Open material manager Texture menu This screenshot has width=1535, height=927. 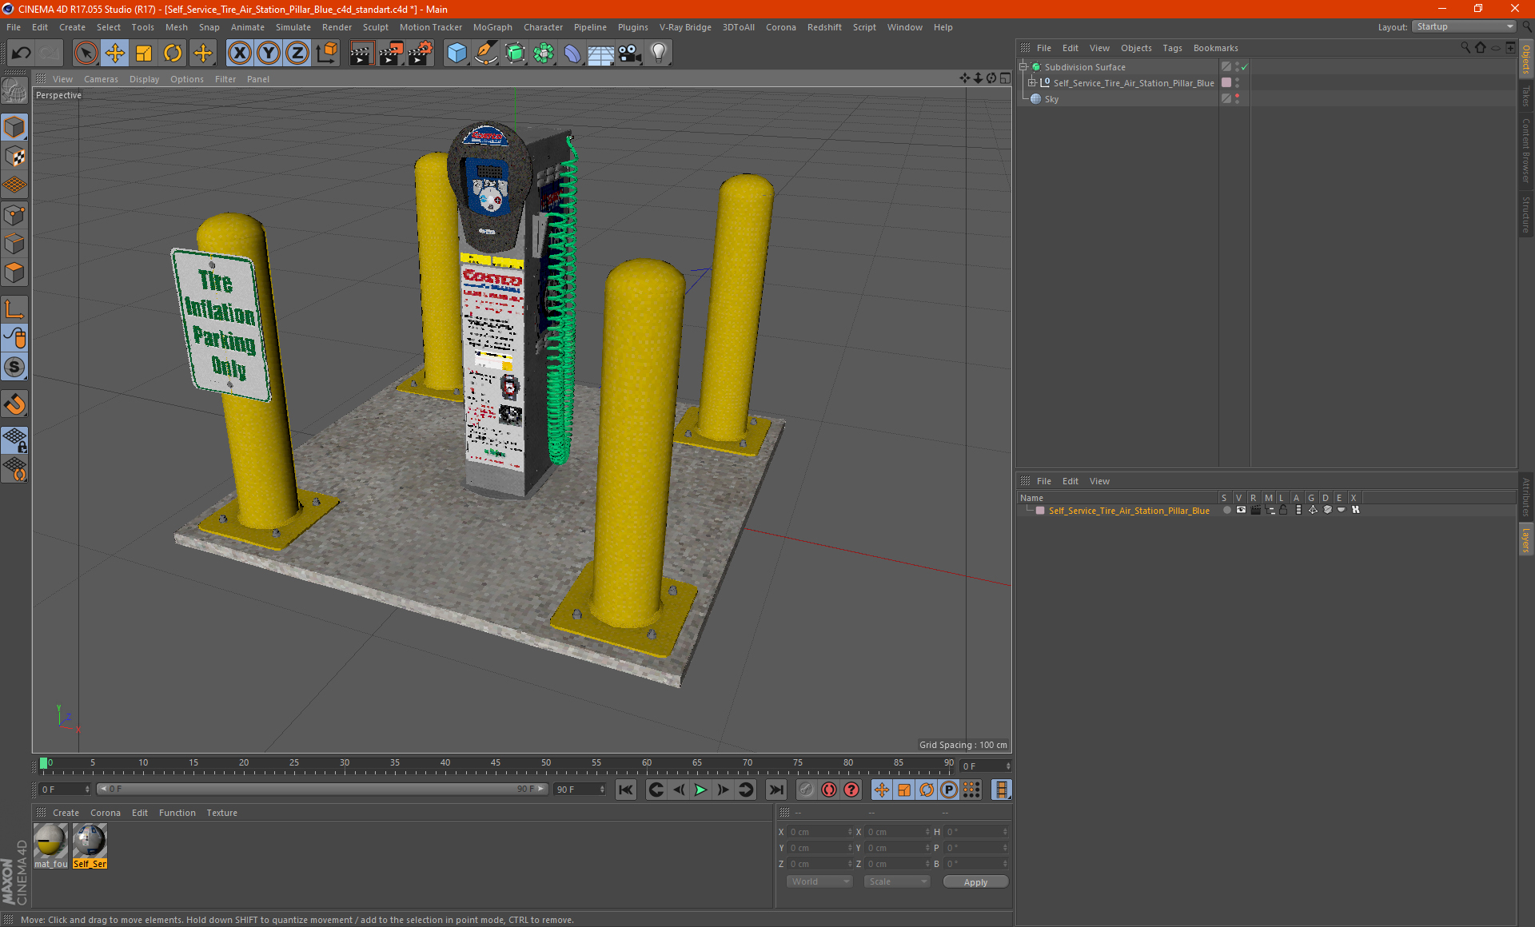coord(221,813)
